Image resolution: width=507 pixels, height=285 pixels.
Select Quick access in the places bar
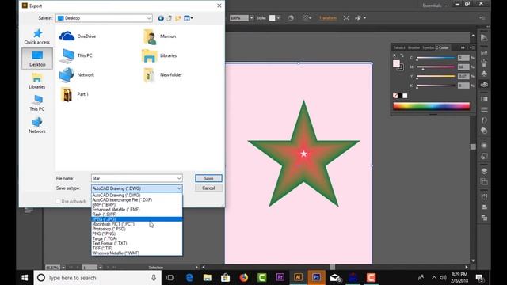pyautogui.click(x=37, y=36)
